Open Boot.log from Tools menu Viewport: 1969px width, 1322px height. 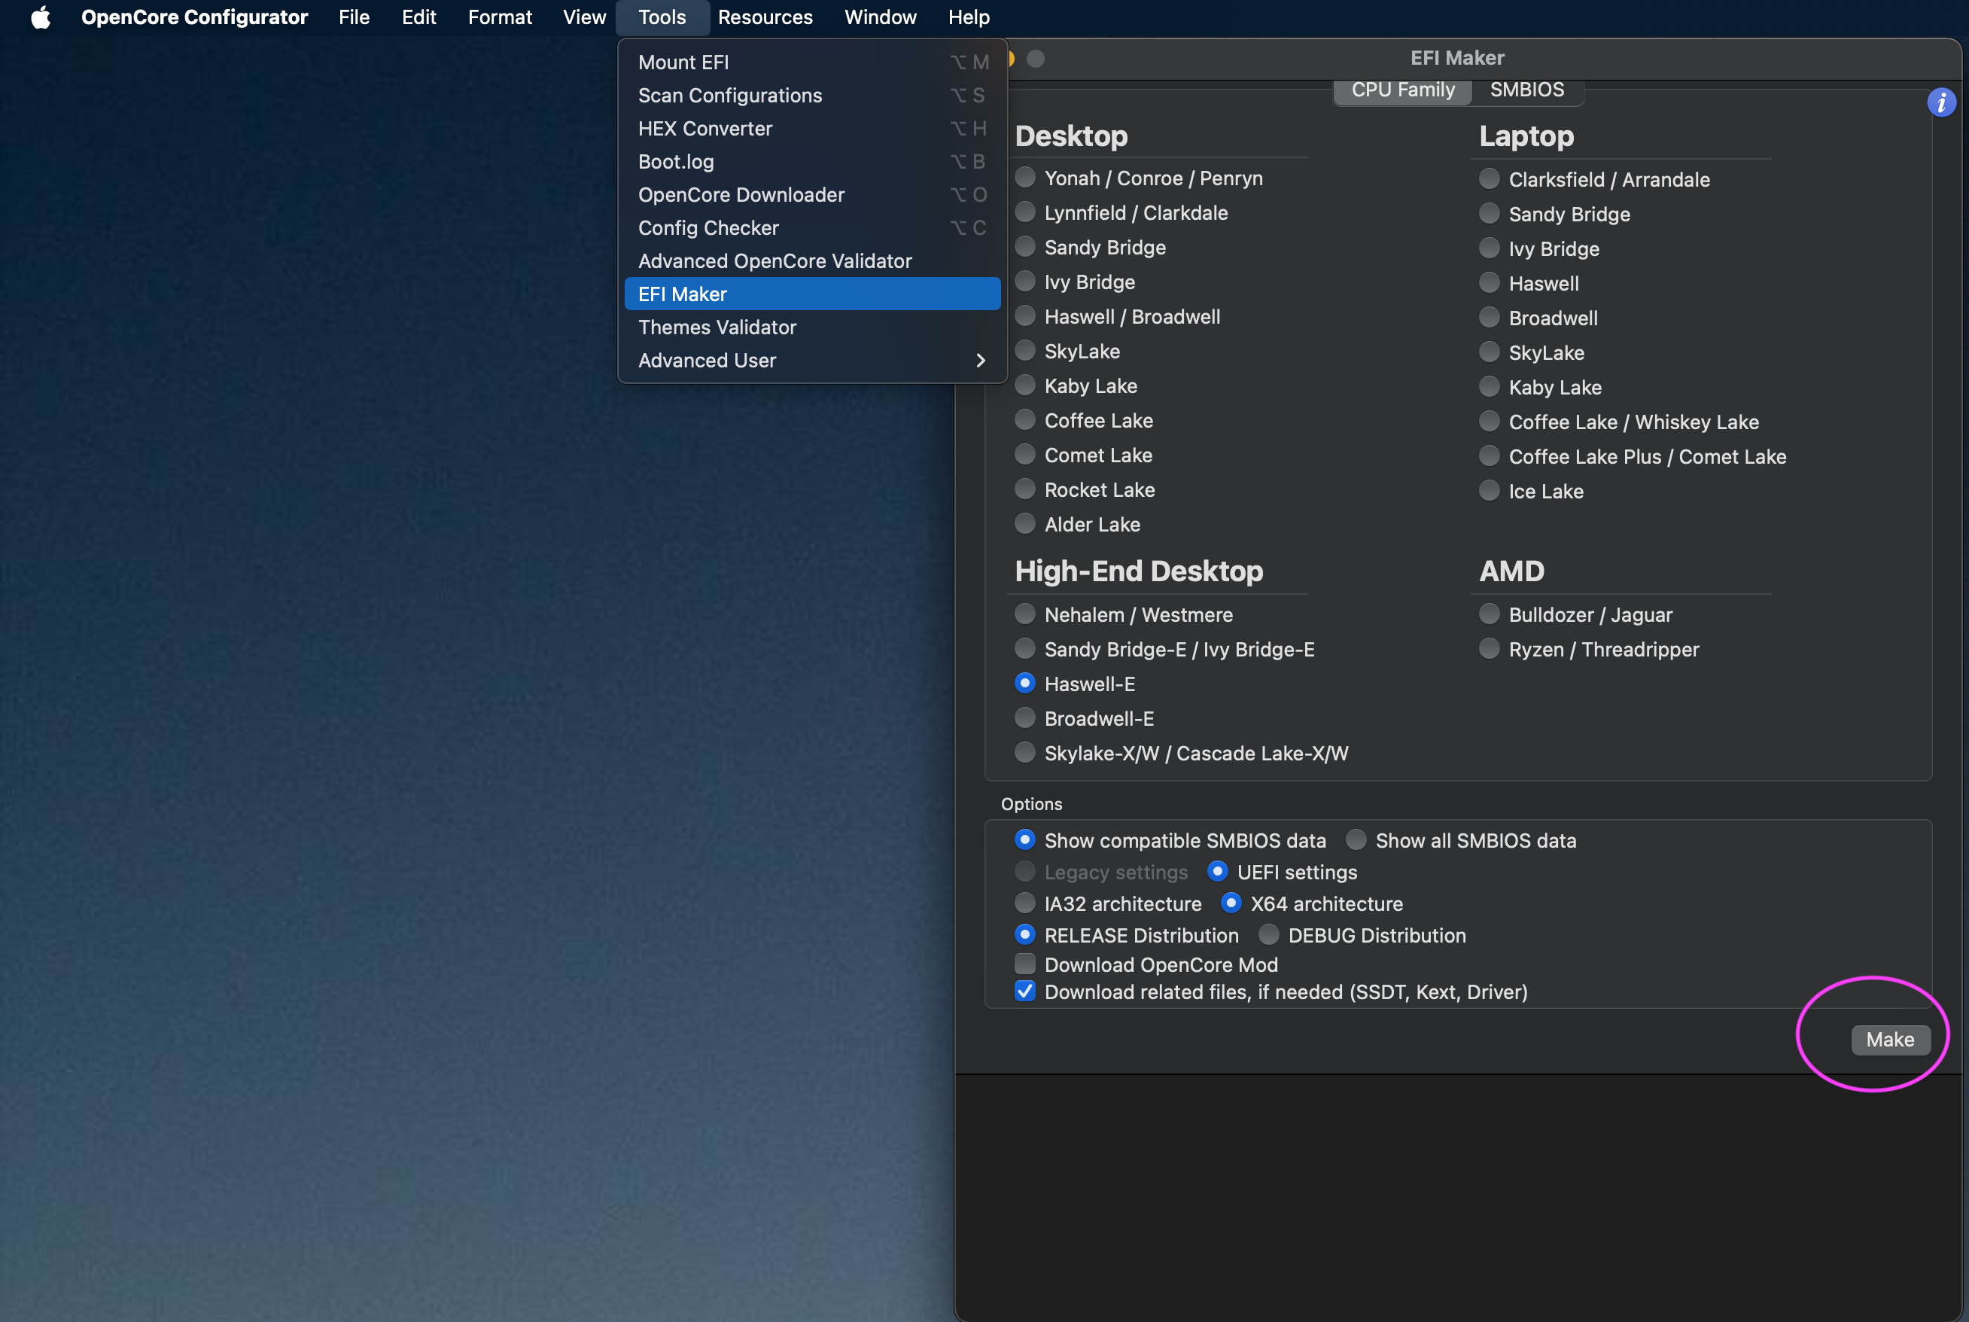[x=813, y=161]
